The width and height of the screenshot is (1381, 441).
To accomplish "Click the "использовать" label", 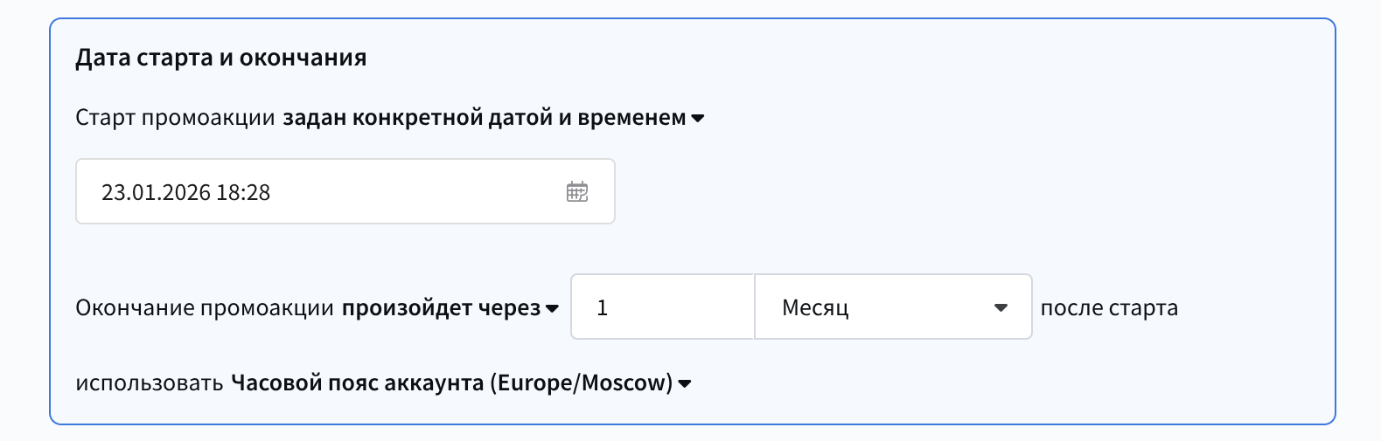I will [150, 382].
